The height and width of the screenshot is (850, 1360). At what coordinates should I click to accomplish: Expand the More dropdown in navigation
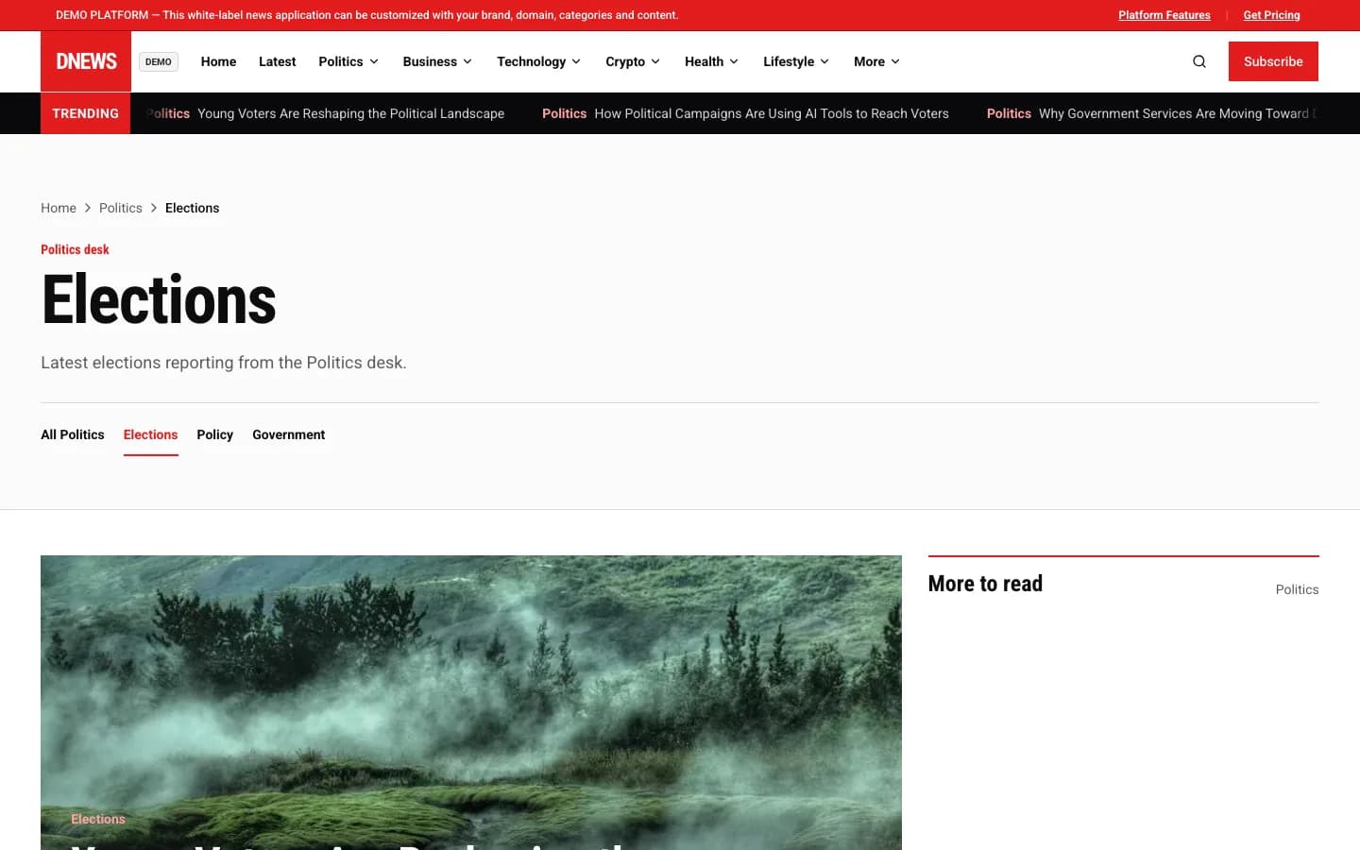876,61
